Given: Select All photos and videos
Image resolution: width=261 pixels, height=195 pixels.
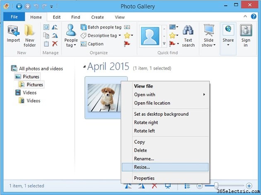Looking at the screenshot, I should pos(37,69).
